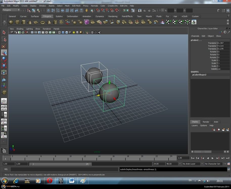The image size is (231, 189).
Task: Click the purple cube shelf icon
Action: click(x=86, y=22)
